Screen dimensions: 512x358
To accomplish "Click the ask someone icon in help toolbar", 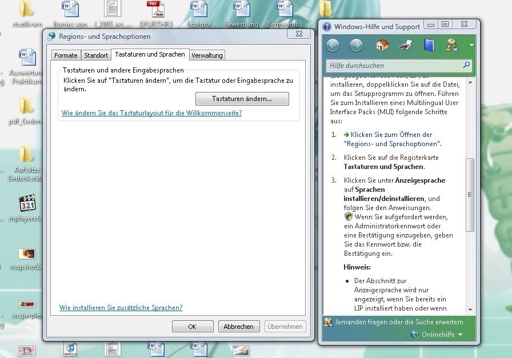I will pyautogui.click(x=452, y=45).
